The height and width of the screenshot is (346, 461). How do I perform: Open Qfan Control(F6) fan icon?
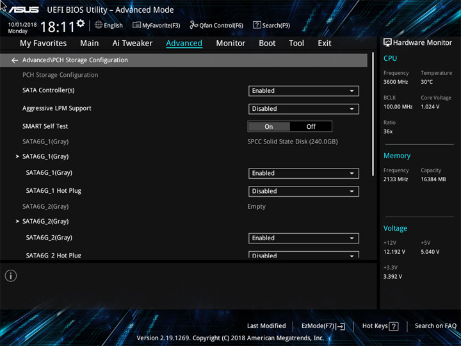point(193,25)
